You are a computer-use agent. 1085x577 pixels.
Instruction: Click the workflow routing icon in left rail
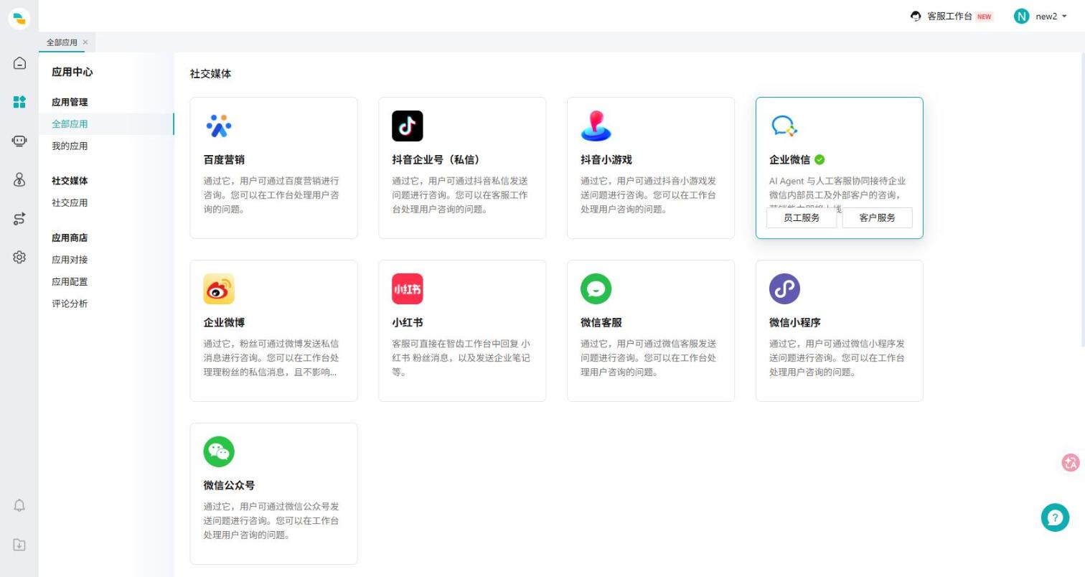[19, 219]
